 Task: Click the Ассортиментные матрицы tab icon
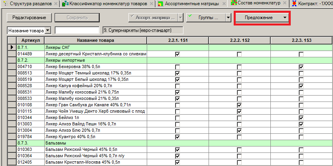(x=161, y=4)
